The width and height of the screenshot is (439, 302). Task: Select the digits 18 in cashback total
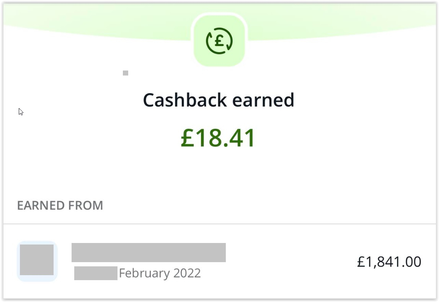click(209, 138)
